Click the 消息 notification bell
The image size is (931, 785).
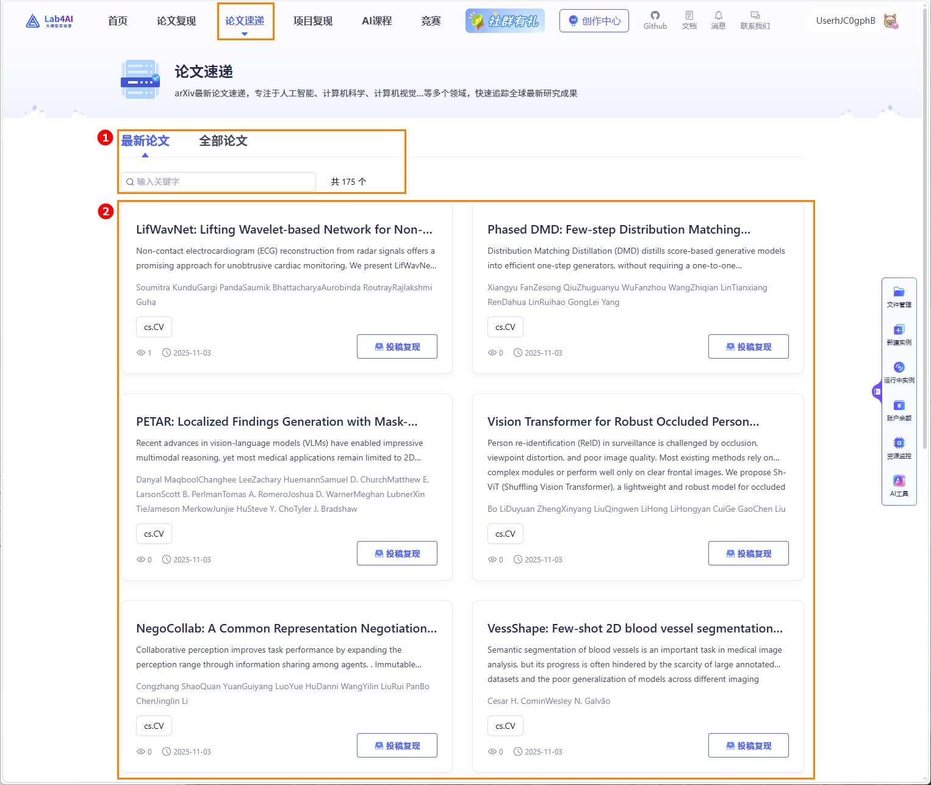point(718,20)
